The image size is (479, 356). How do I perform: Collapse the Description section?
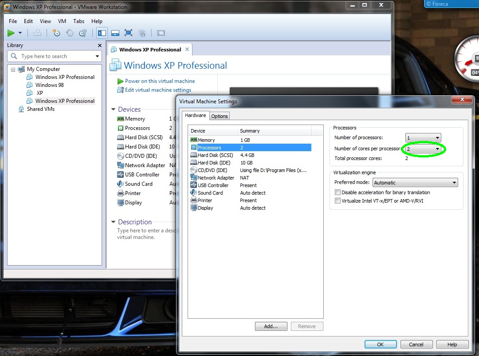coord(114,222)
